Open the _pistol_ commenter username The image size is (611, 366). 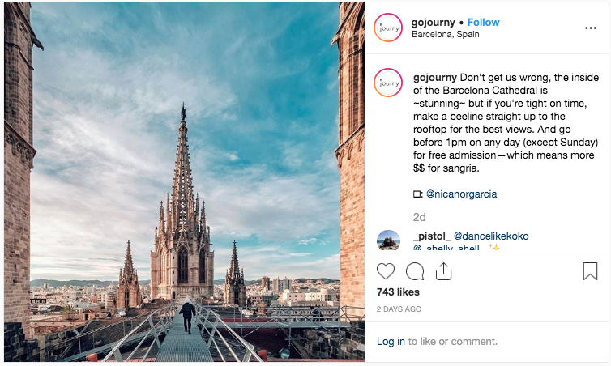(x=431, y=236)
